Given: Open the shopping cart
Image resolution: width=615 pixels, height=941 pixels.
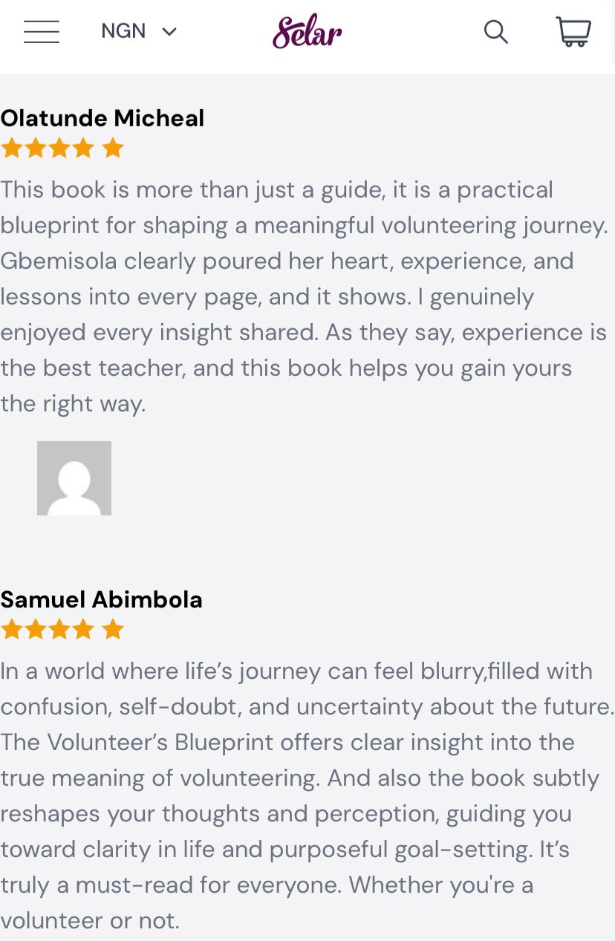Looking at the screenshot, I should 573,32.
